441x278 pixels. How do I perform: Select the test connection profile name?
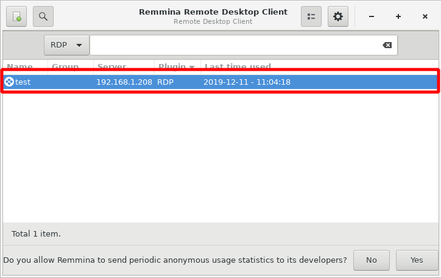[x=23, y=82]
